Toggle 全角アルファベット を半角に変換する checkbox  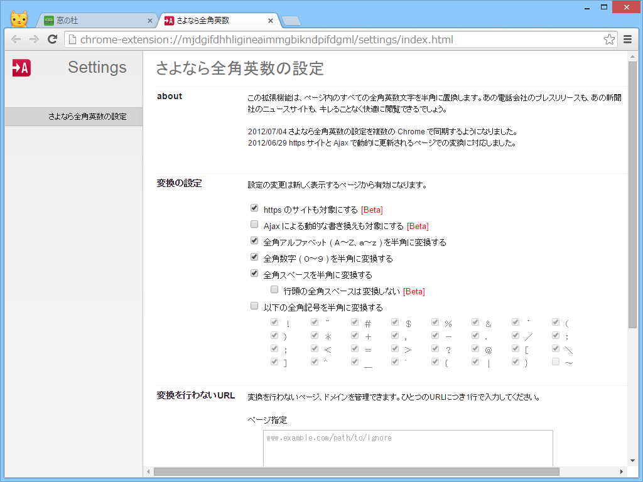pos(254,240)
